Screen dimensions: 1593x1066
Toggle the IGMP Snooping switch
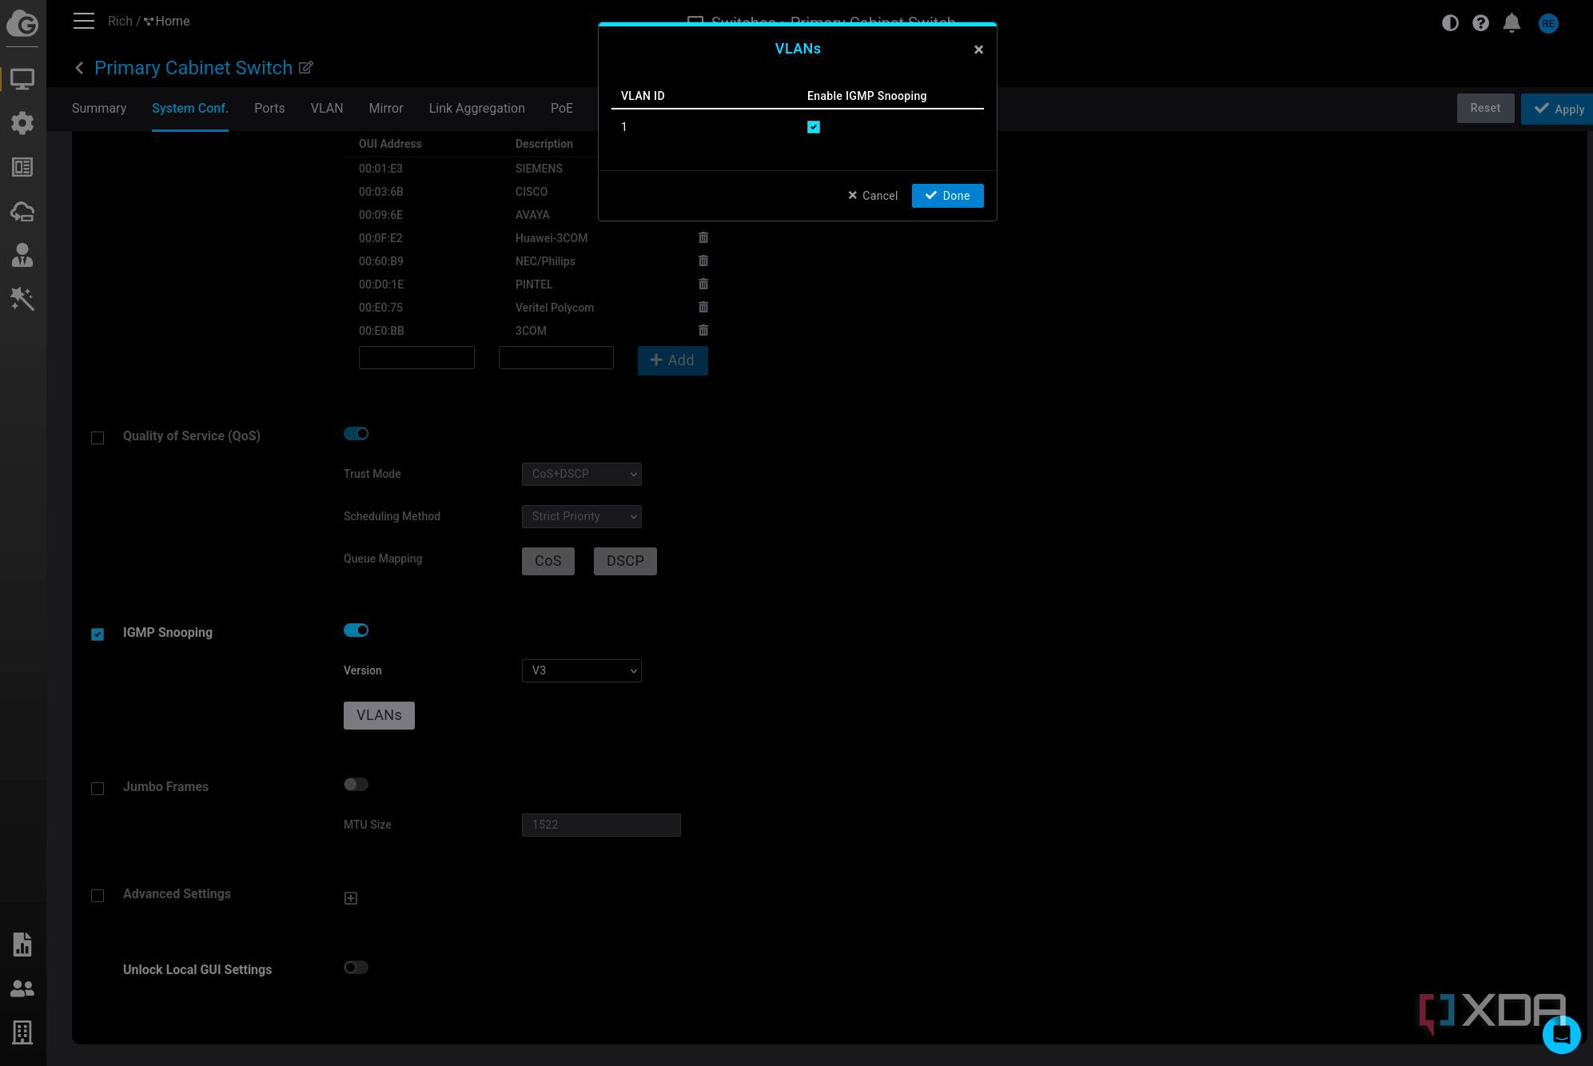(x=356, y=630)
